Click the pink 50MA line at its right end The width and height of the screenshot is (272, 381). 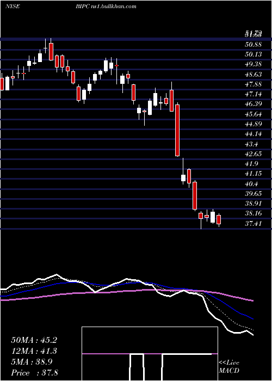coord(252,300)
